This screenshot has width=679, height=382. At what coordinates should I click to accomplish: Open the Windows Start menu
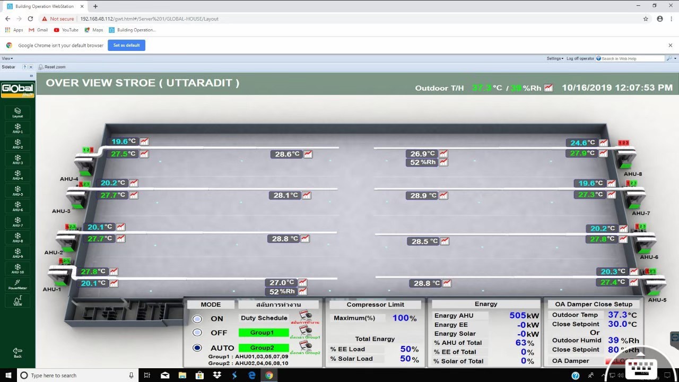point(8,375)
